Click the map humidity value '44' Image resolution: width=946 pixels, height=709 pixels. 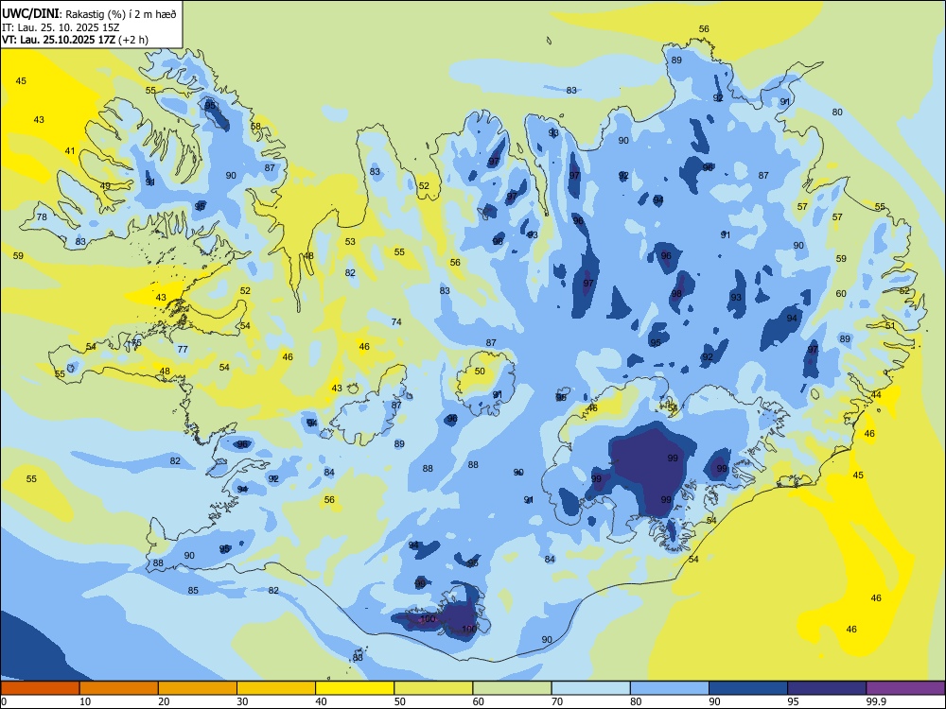(x=876, y=395)
